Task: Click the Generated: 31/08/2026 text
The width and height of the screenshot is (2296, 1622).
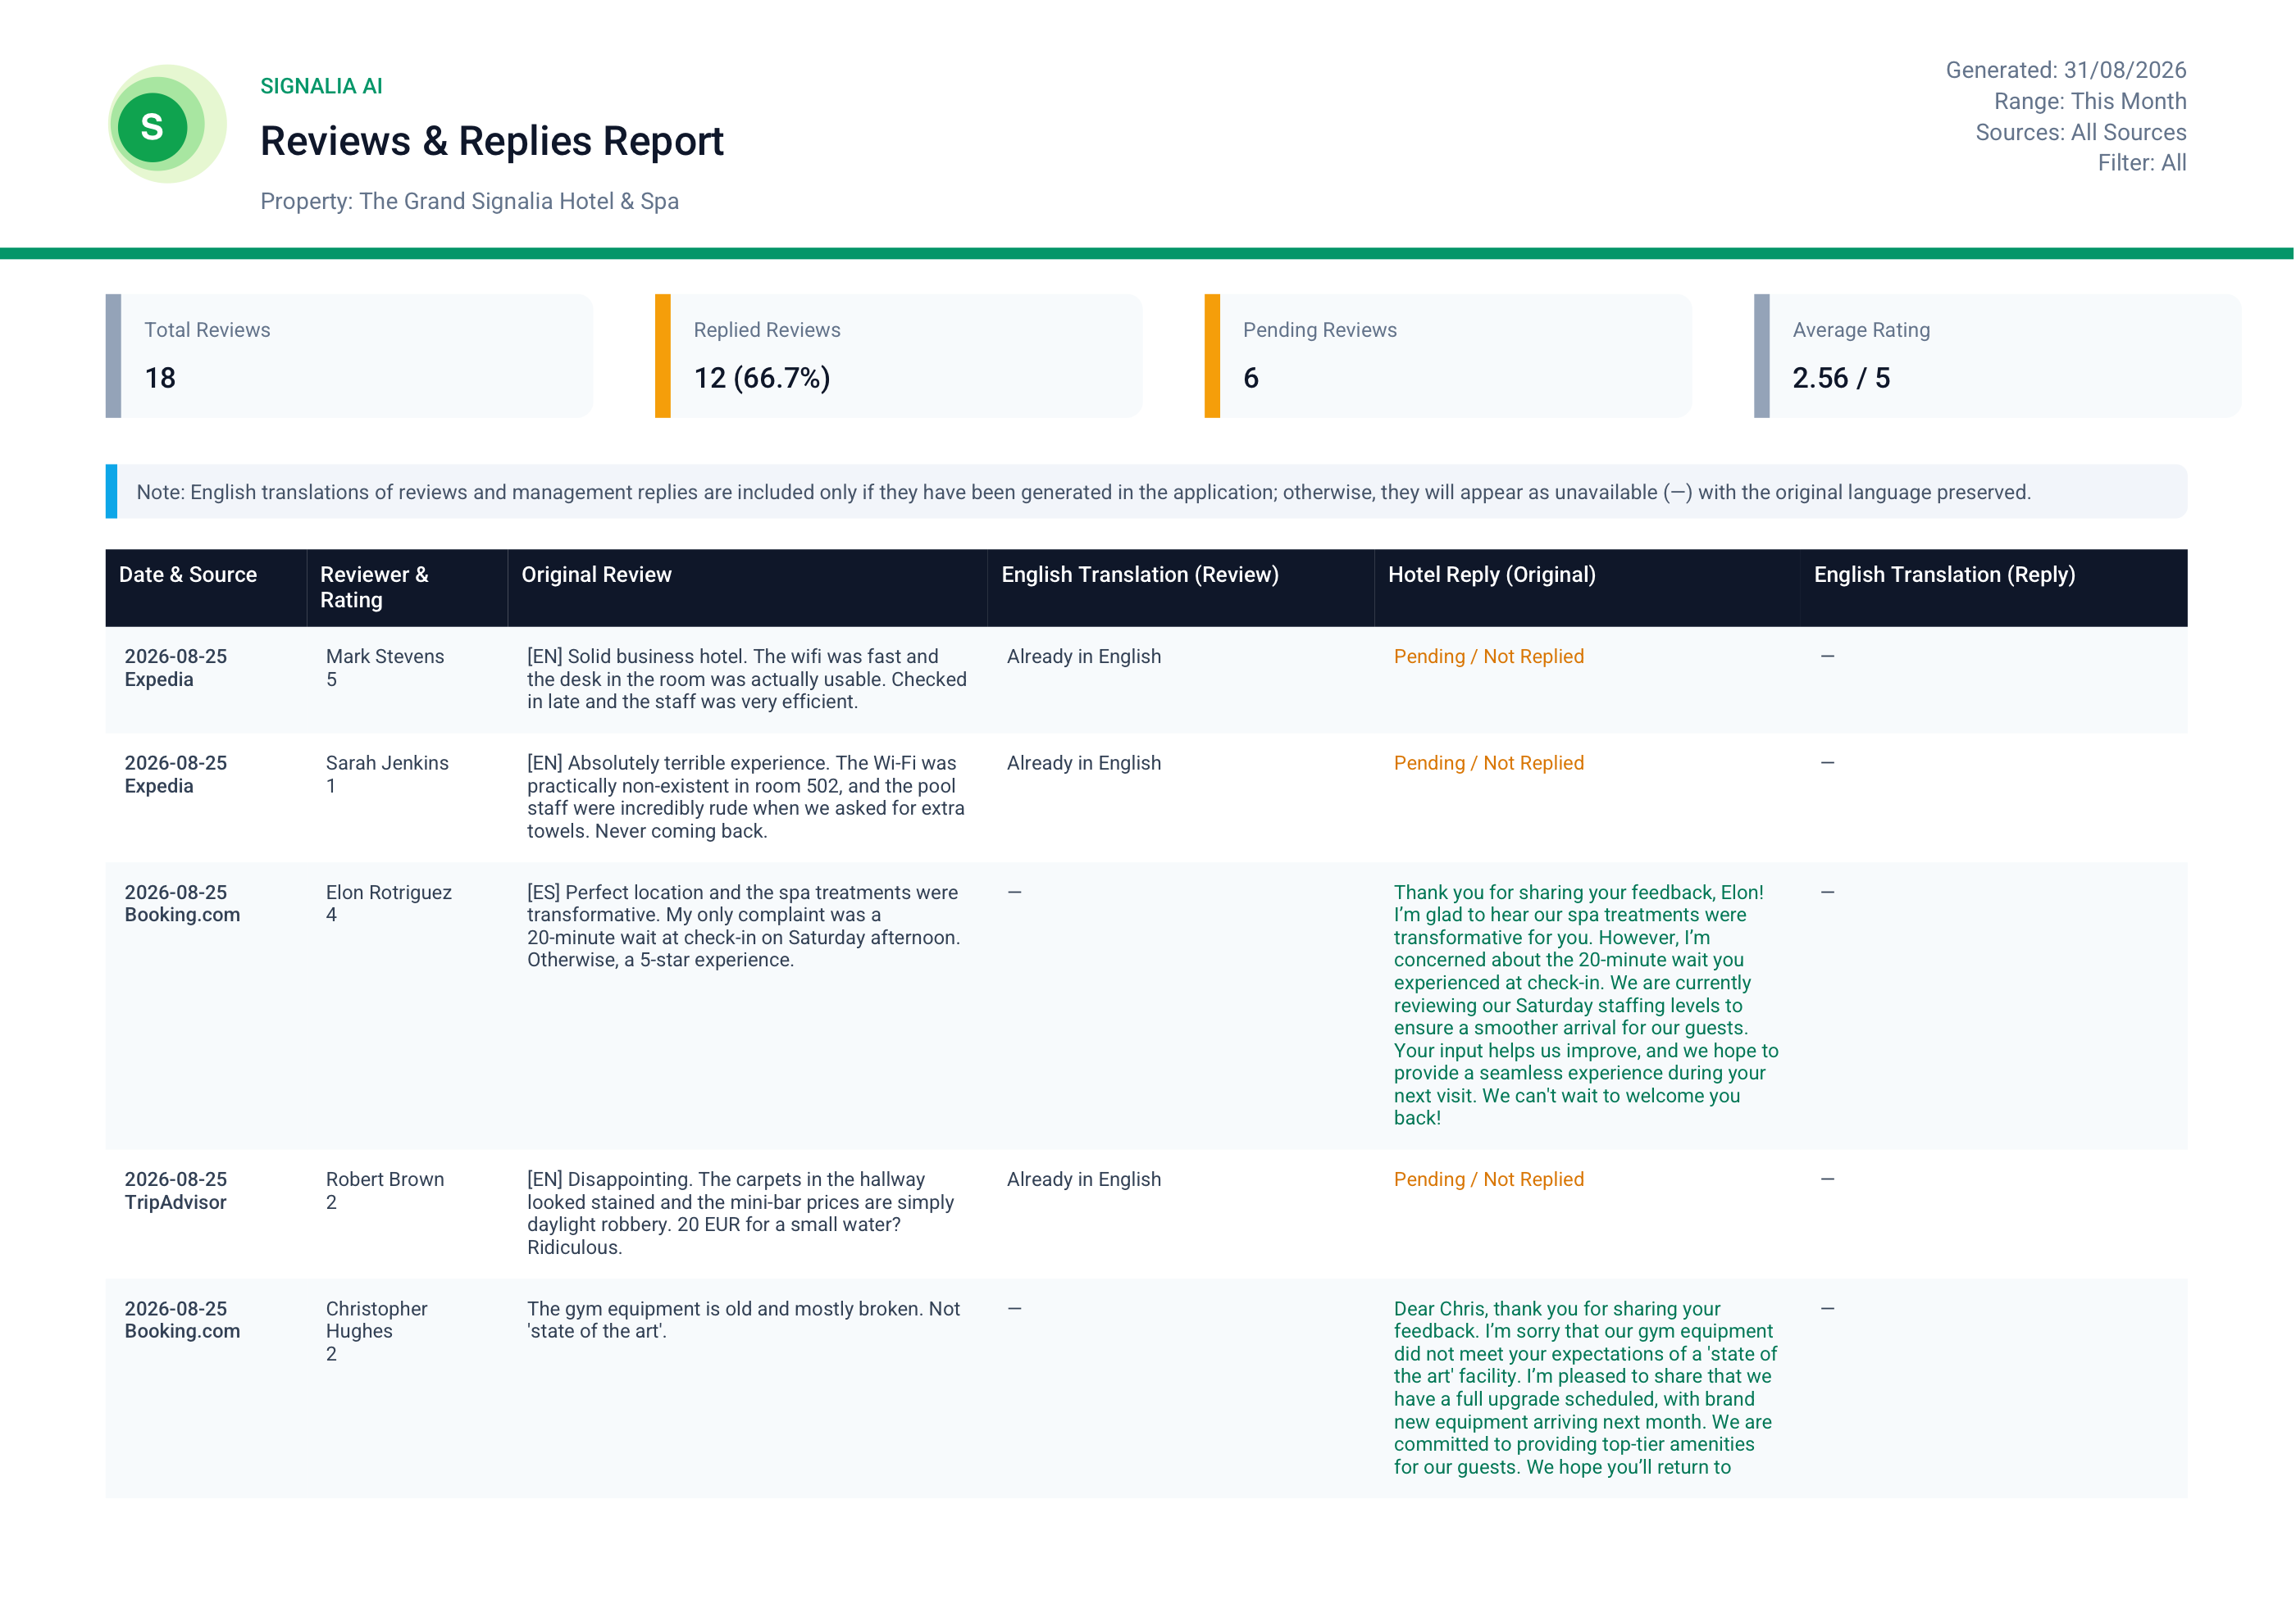Action: pos(2065,70)
